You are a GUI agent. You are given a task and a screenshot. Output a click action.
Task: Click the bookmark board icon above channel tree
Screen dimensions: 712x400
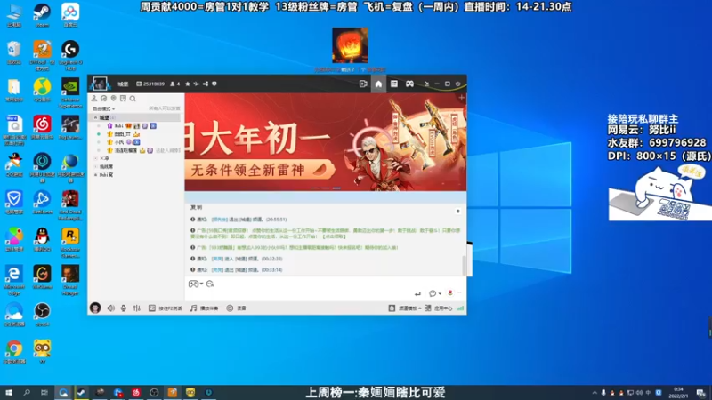click(123, 99)
